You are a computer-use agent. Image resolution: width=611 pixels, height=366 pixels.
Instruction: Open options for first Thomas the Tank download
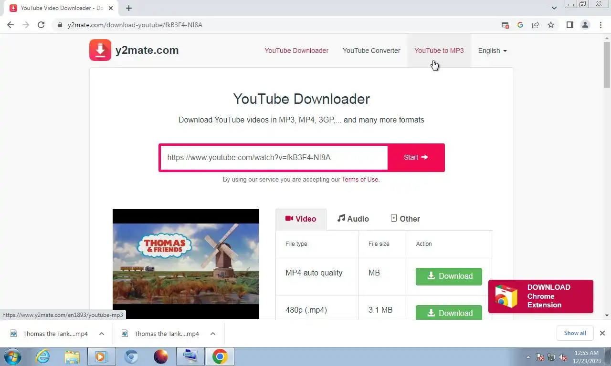click(x=101, y=334)
